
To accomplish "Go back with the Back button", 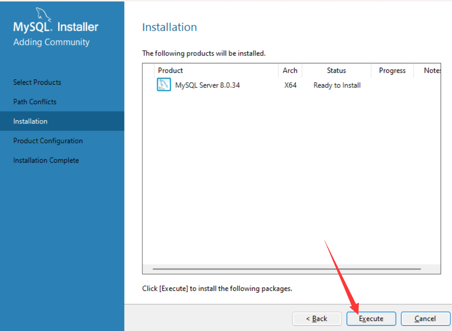I will (316, 319).
